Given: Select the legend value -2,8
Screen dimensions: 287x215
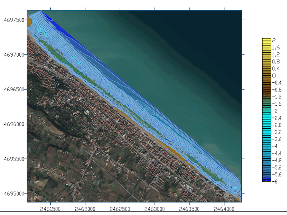Looking at the screenshot, I should (x=277, y=125).
